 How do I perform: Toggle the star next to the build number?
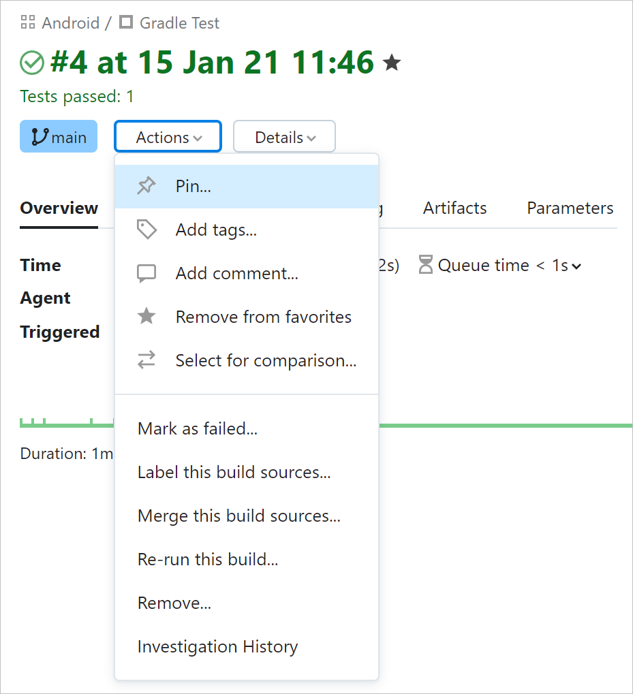pos(392,62)
